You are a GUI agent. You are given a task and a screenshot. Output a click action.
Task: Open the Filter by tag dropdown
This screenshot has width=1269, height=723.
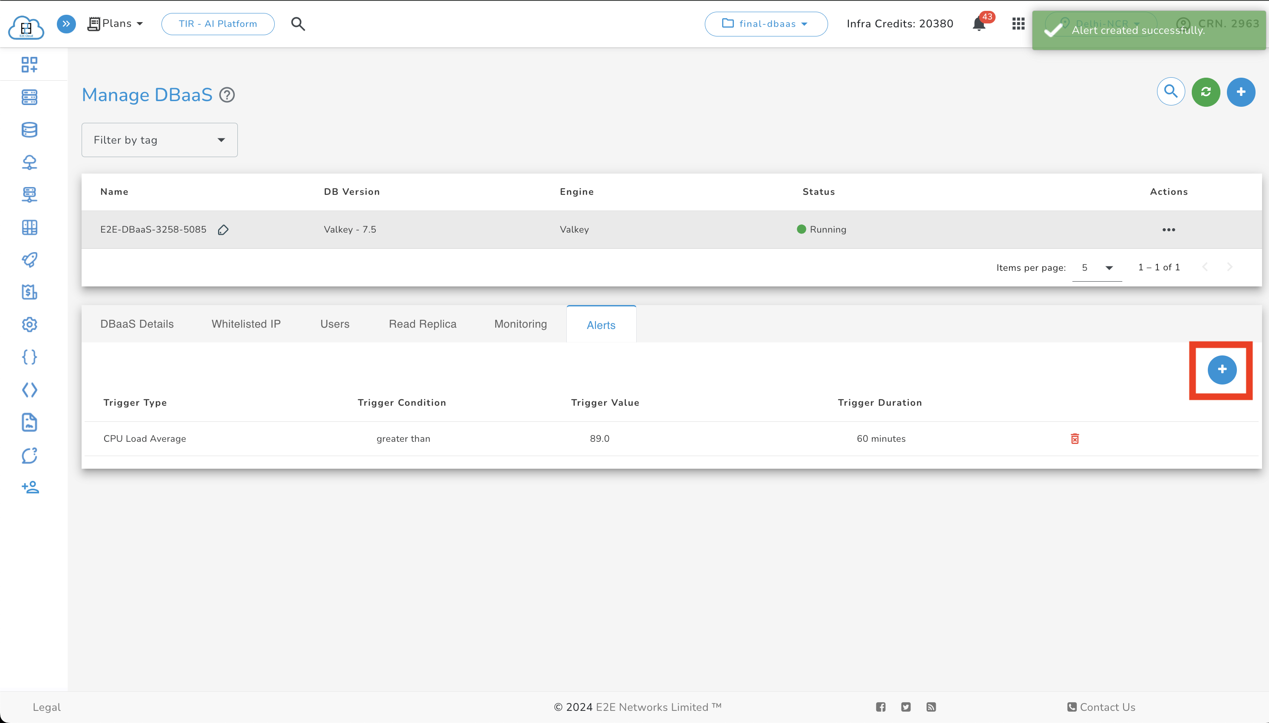159,140
